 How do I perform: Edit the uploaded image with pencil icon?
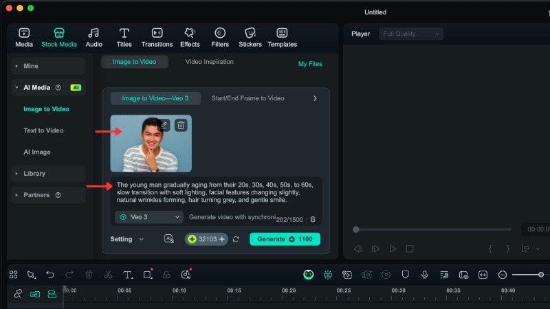pos(164,125)
